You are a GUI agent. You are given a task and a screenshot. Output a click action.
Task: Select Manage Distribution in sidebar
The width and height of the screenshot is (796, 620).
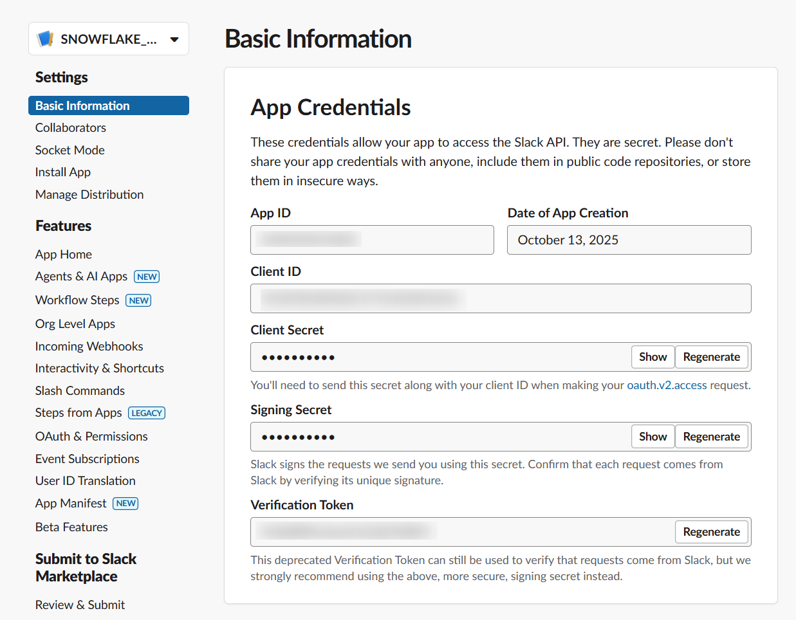pos(89,194)
